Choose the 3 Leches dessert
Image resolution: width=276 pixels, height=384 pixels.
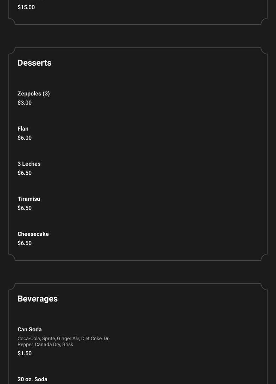tap(29, 164)
